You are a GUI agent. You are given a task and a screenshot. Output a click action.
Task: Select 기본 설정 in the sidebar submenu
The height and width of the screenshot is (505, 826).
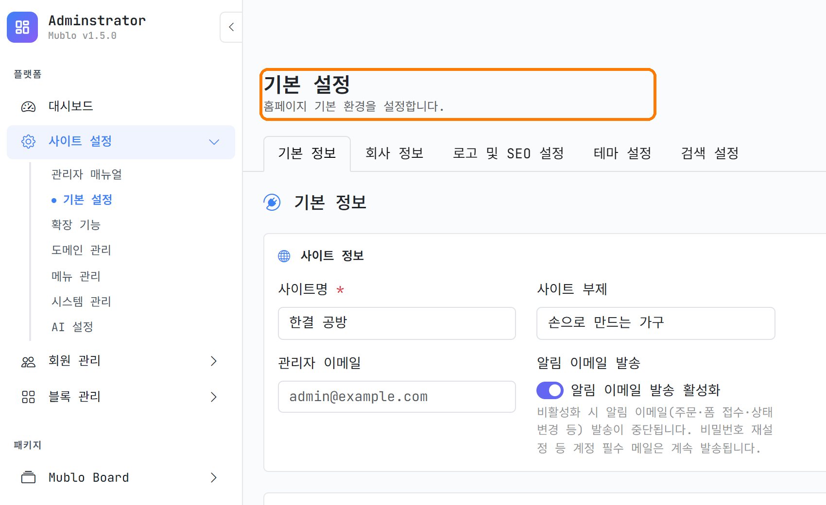point(87,200)
